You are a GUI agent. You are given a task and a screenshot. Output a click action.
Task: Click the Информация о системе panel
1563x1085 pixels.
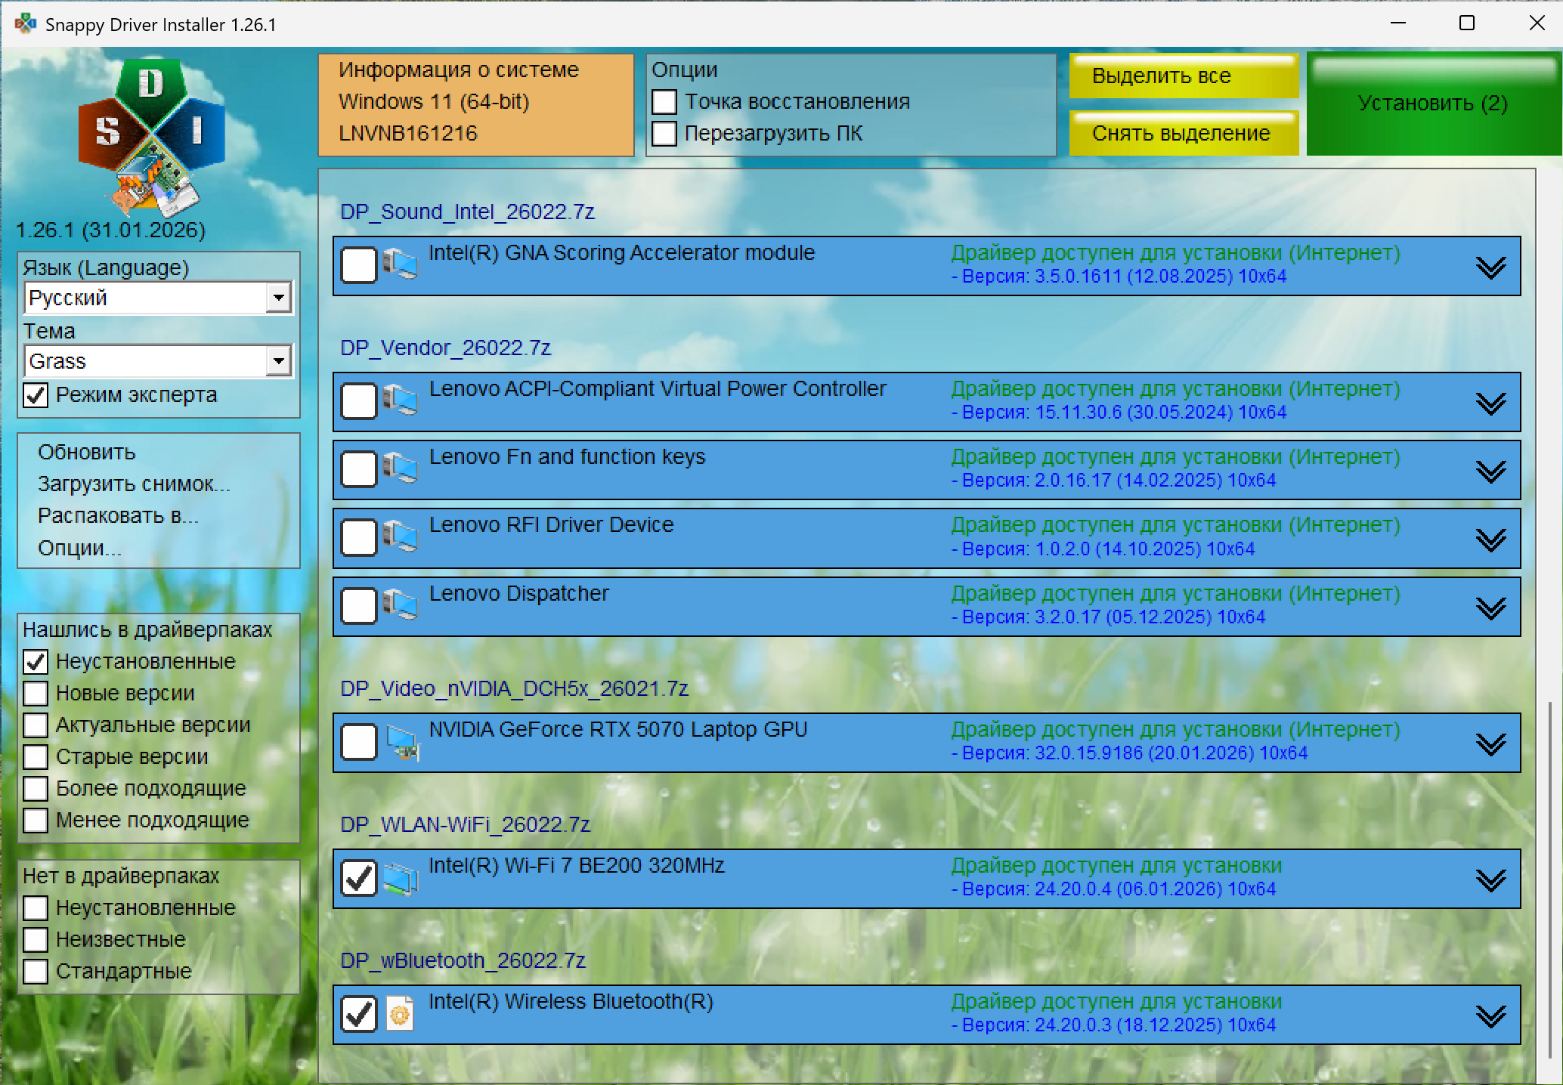click(x=476, y=104)
